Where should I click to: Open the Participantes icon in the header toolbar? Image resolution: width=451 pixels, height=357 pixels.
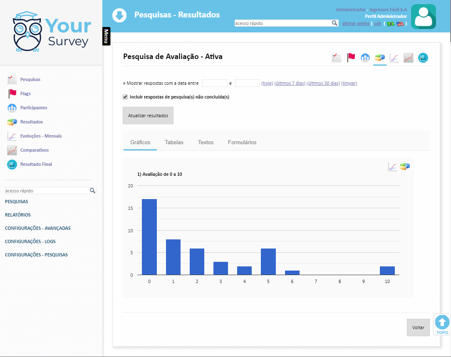click(365, 58)
